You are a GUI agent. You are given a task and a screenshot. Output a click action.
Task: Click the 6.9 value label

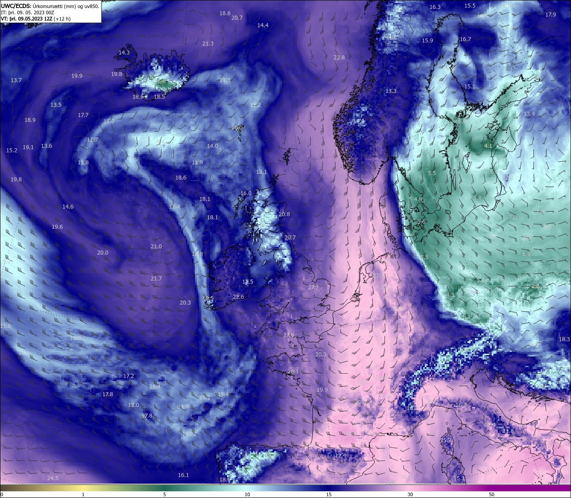pos(526,254)
